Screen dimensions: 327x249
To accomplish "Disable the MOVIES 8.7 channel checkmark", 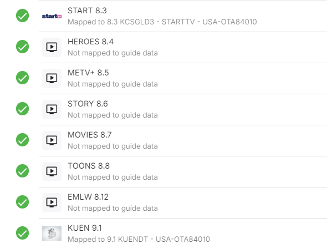I will [x=23, y=140].
